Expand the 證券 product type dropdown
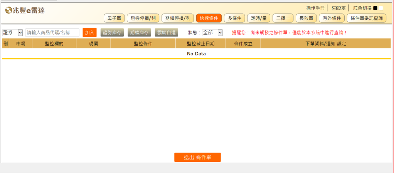 (13, 33)
